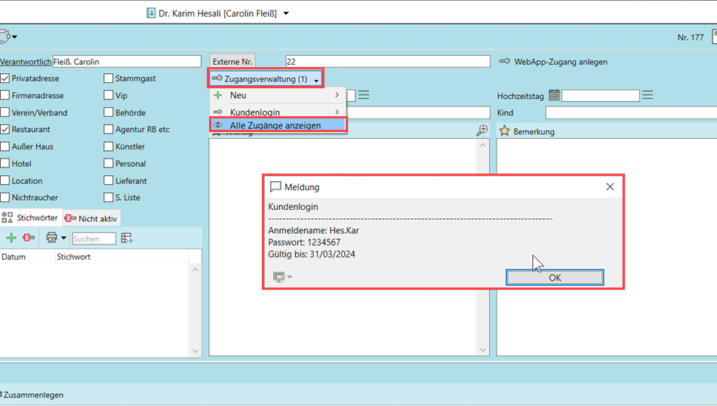Click the monitor icon in the Meldung dialog
This screenshot has height=406, width=717.
tap(278, 277)
